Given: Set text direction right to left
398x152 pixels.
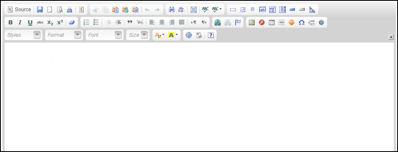Looking at the screenshot, I should tap(204, 22).
